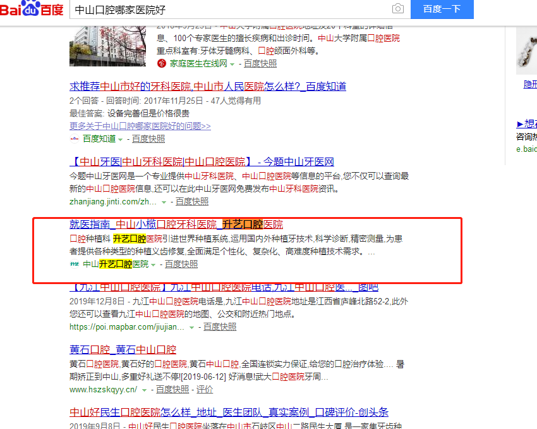This screenshot has height=429, width=537.
Task: Expand the dropdown arrow beside 中山升艺口腔医院
Action: click(153, 264)
